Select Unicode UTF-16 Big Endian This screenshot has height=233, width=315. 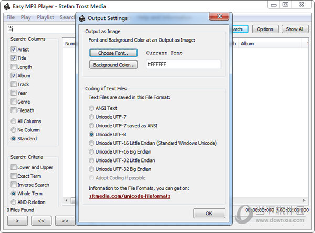coord(120,151)
